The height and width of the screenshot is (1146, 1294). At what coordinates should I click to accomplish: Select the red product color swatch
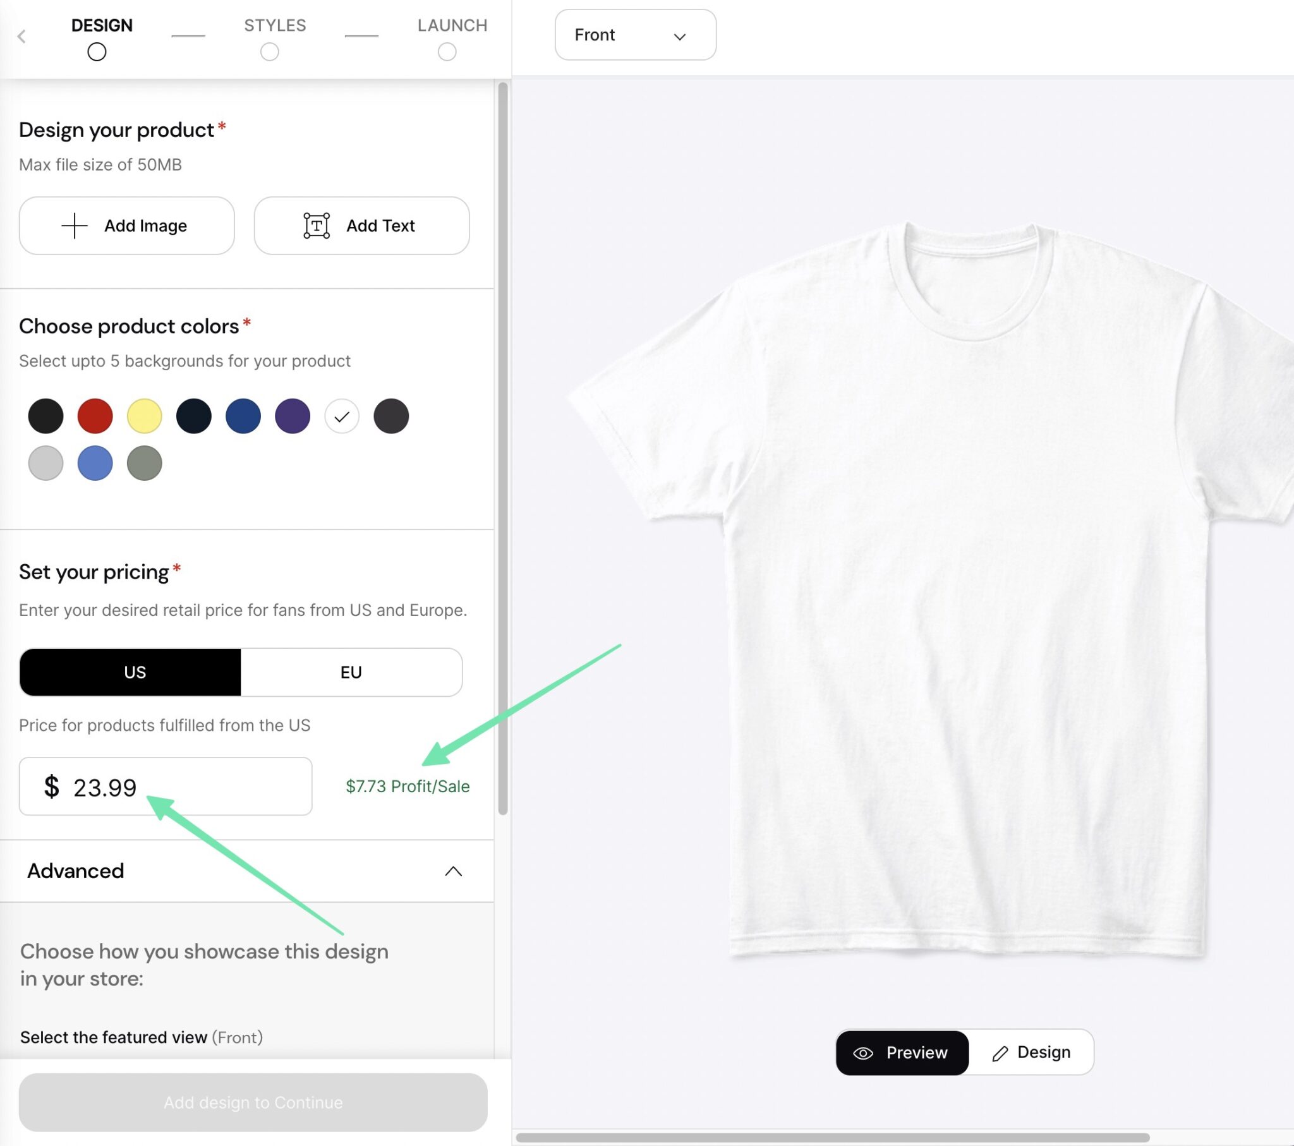95,416
